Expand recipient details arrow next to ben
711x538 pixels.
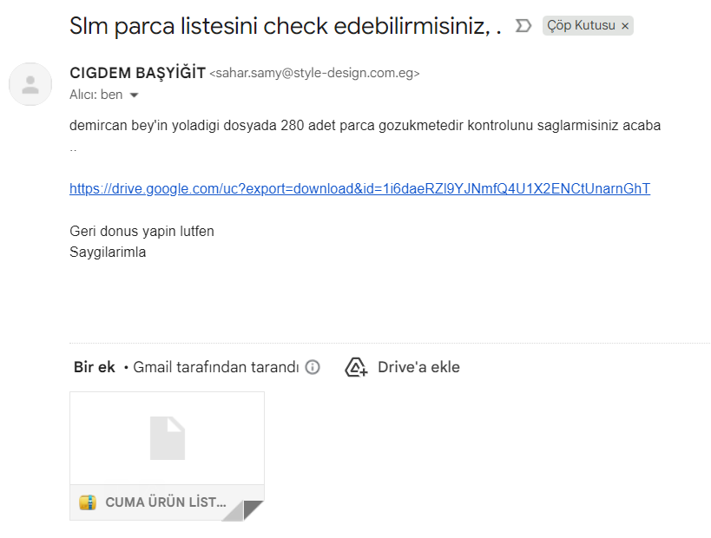pos(134,95)
